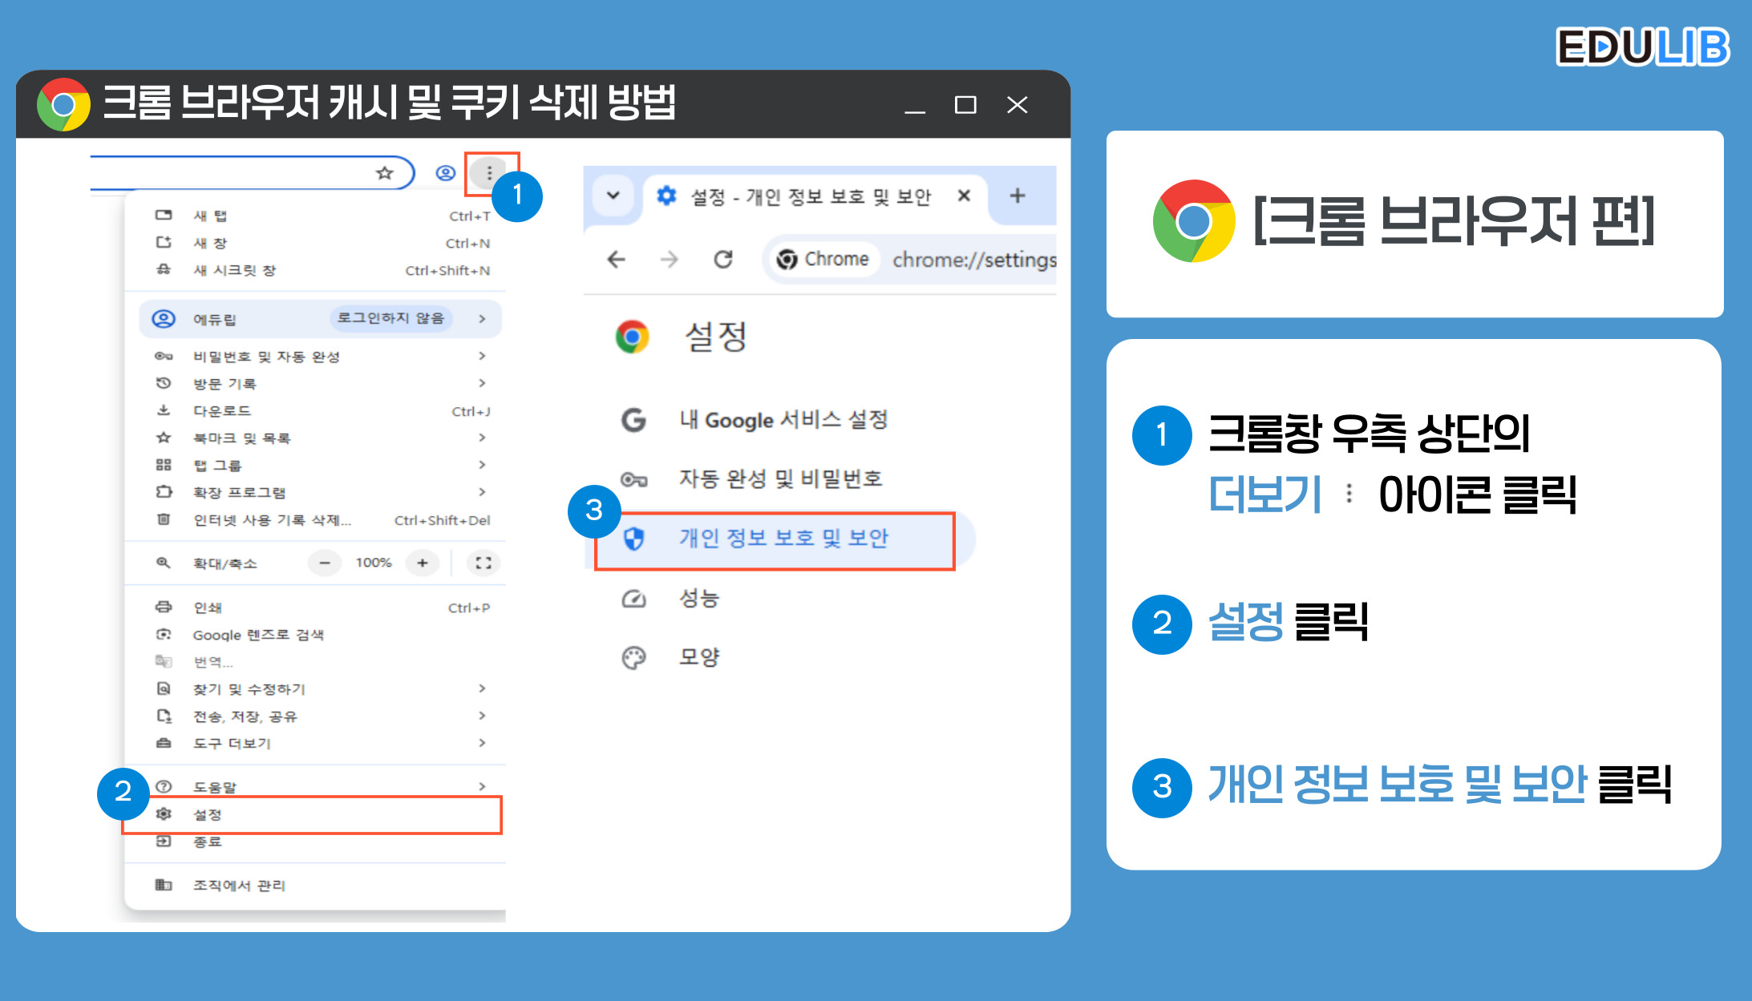This screenshot has width=1752, height=1001.
Task: Open 다운로드 menu entry
Action: (x=316, y=410)
